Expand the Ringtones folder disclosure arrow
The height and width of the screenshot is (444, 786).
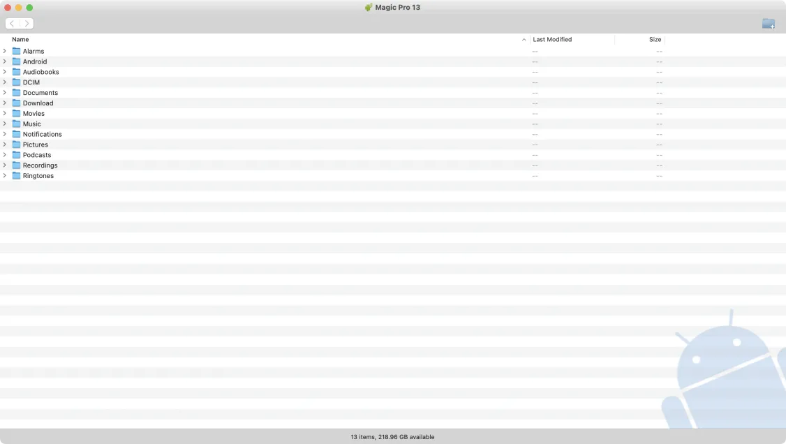[4, 175]
